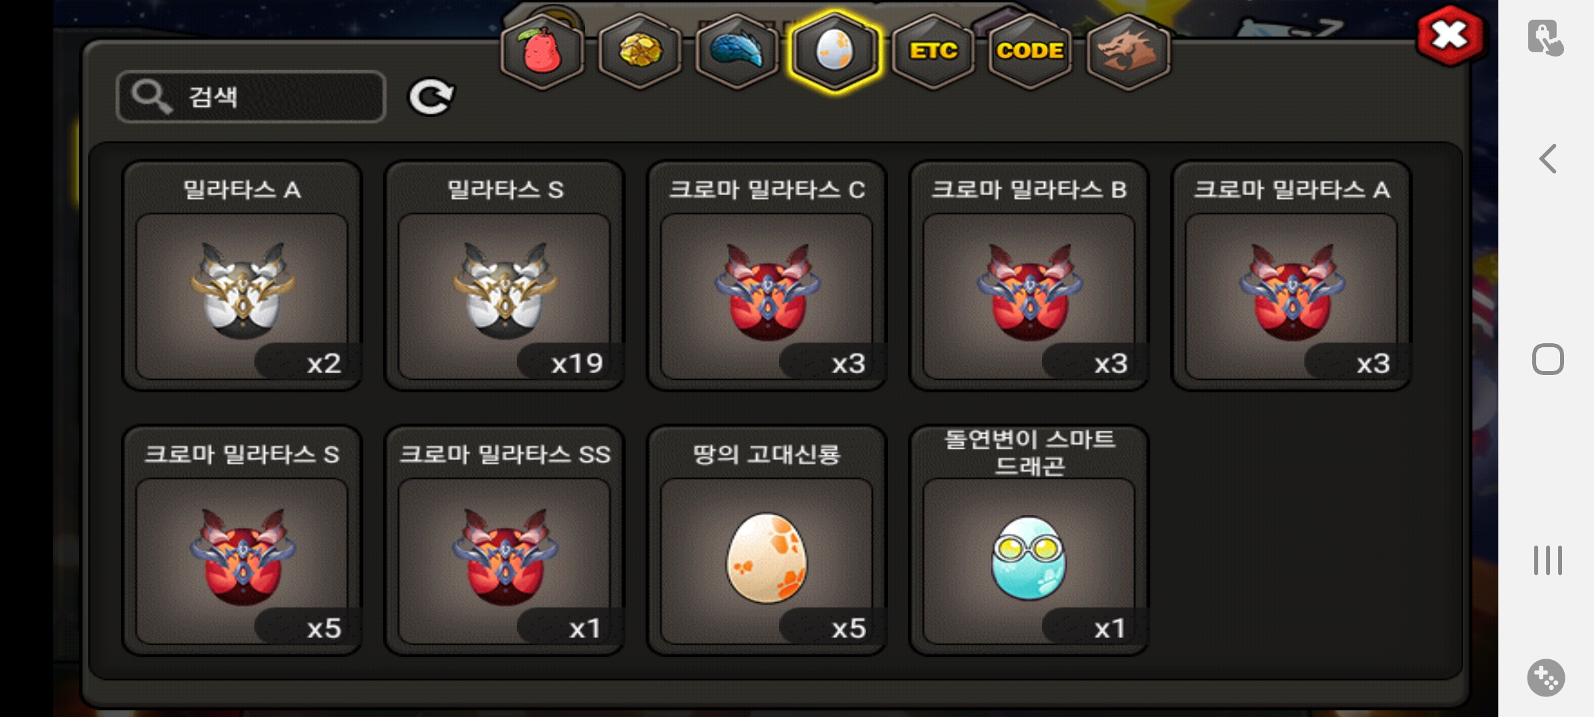Open the food (red fruit) inventory tab

(x=542, y=52)
